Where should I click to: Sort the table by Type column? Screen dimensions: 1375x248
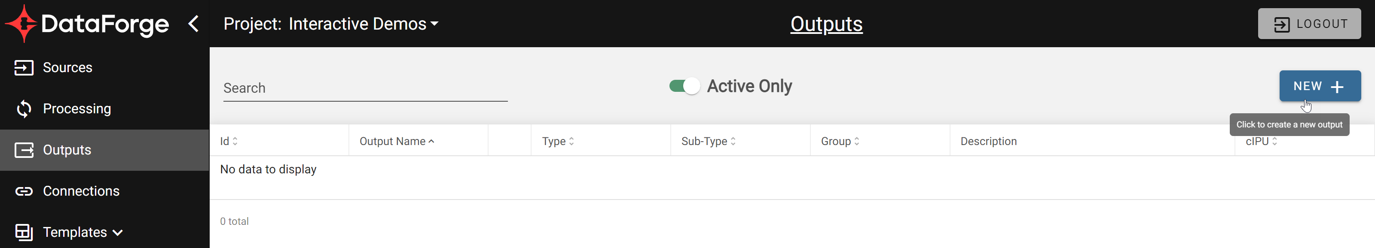[558, 141]
